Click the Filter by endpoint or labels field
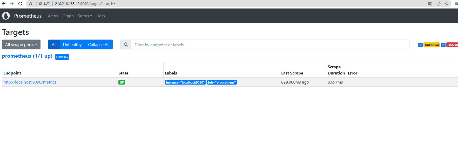 click(270, 44)
